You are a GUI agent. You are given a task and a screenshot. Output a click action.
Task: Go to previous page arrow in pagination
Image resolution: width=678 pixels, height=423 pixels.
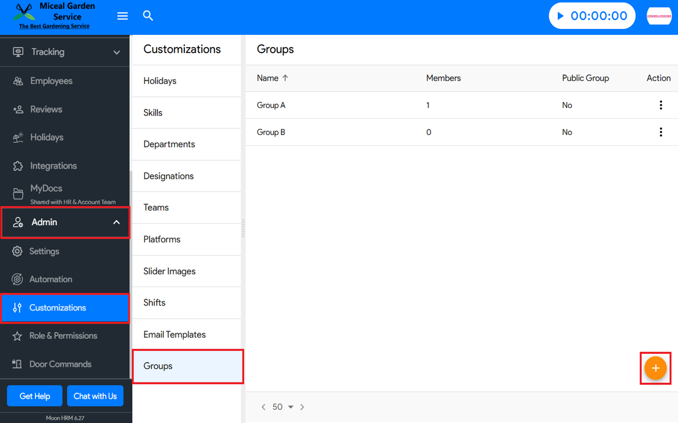point(263,407)
